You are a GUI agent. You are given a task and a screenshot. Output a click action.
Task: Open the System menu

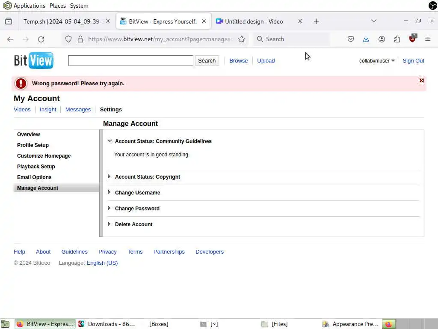click(x=79, y=6)
